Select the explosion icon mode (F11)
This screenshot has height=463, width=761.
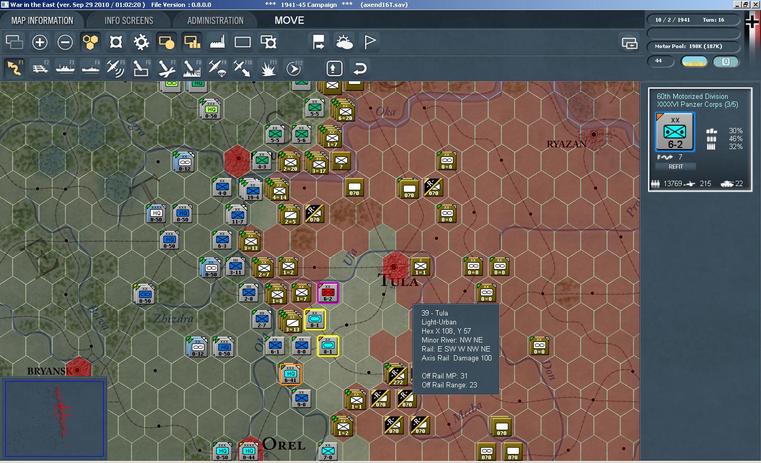[268, 68]
